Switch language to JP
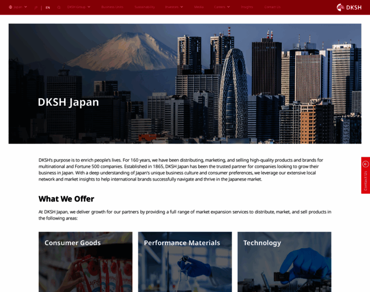This screenshot has width=370, height=292. [x=36, y=8]
